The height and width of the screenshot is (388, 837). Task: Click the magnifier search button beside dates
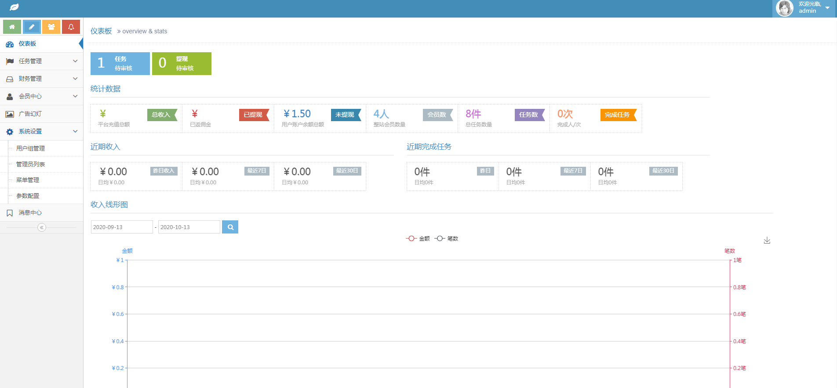tap(230, 227)
